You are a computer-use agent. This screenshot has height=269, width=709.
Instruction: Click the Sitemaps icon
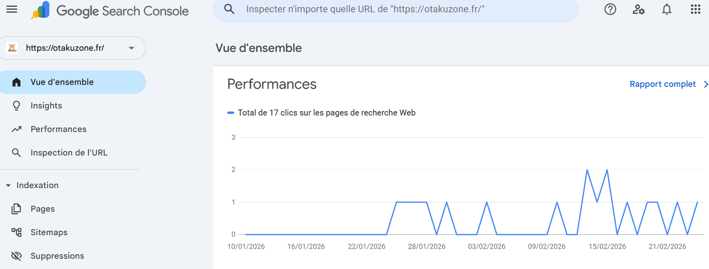[16, 232]
